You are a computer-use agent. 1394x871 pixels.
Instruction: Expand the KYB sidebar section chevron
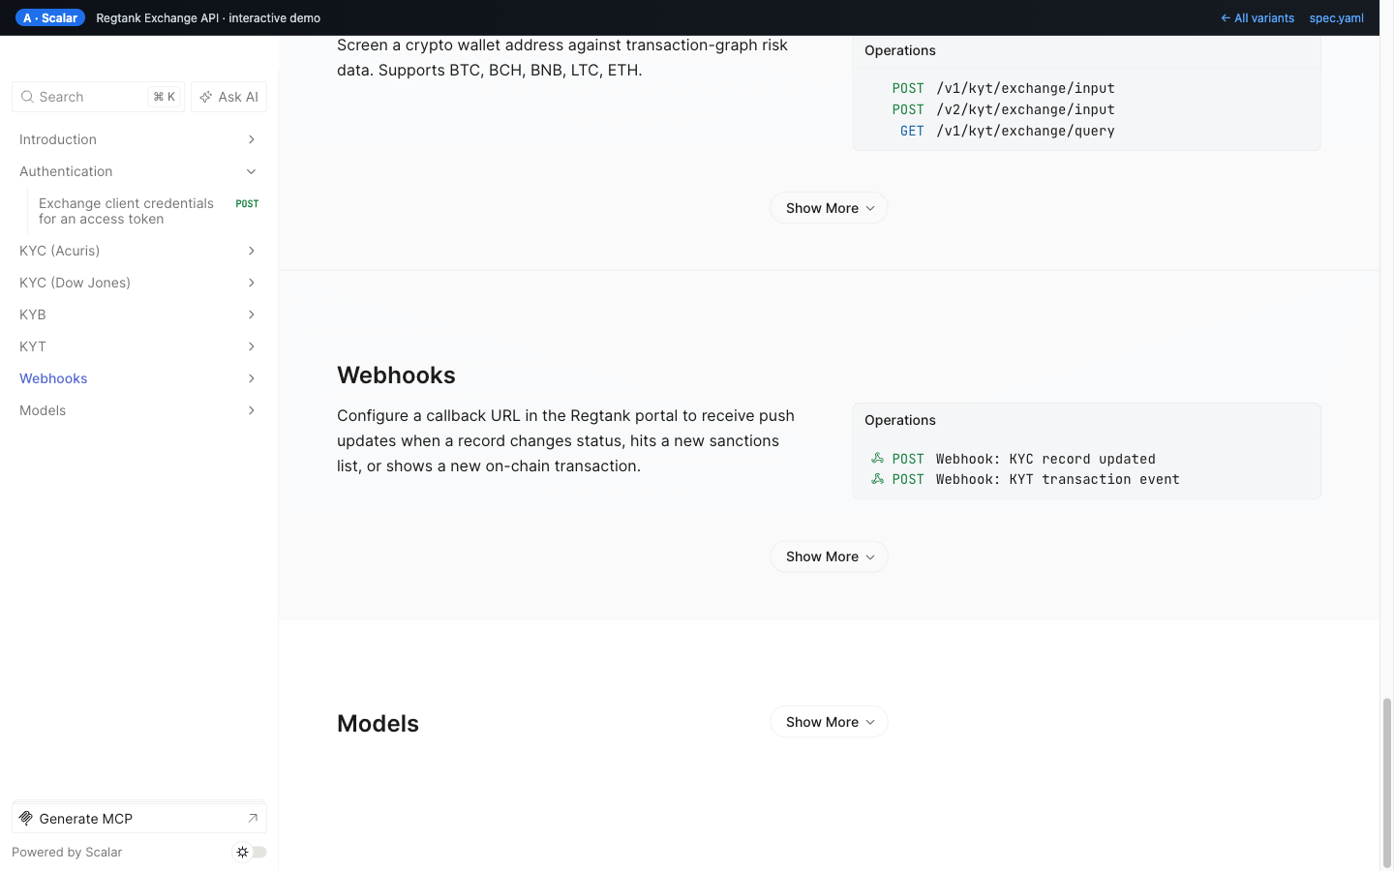[251, 315]
